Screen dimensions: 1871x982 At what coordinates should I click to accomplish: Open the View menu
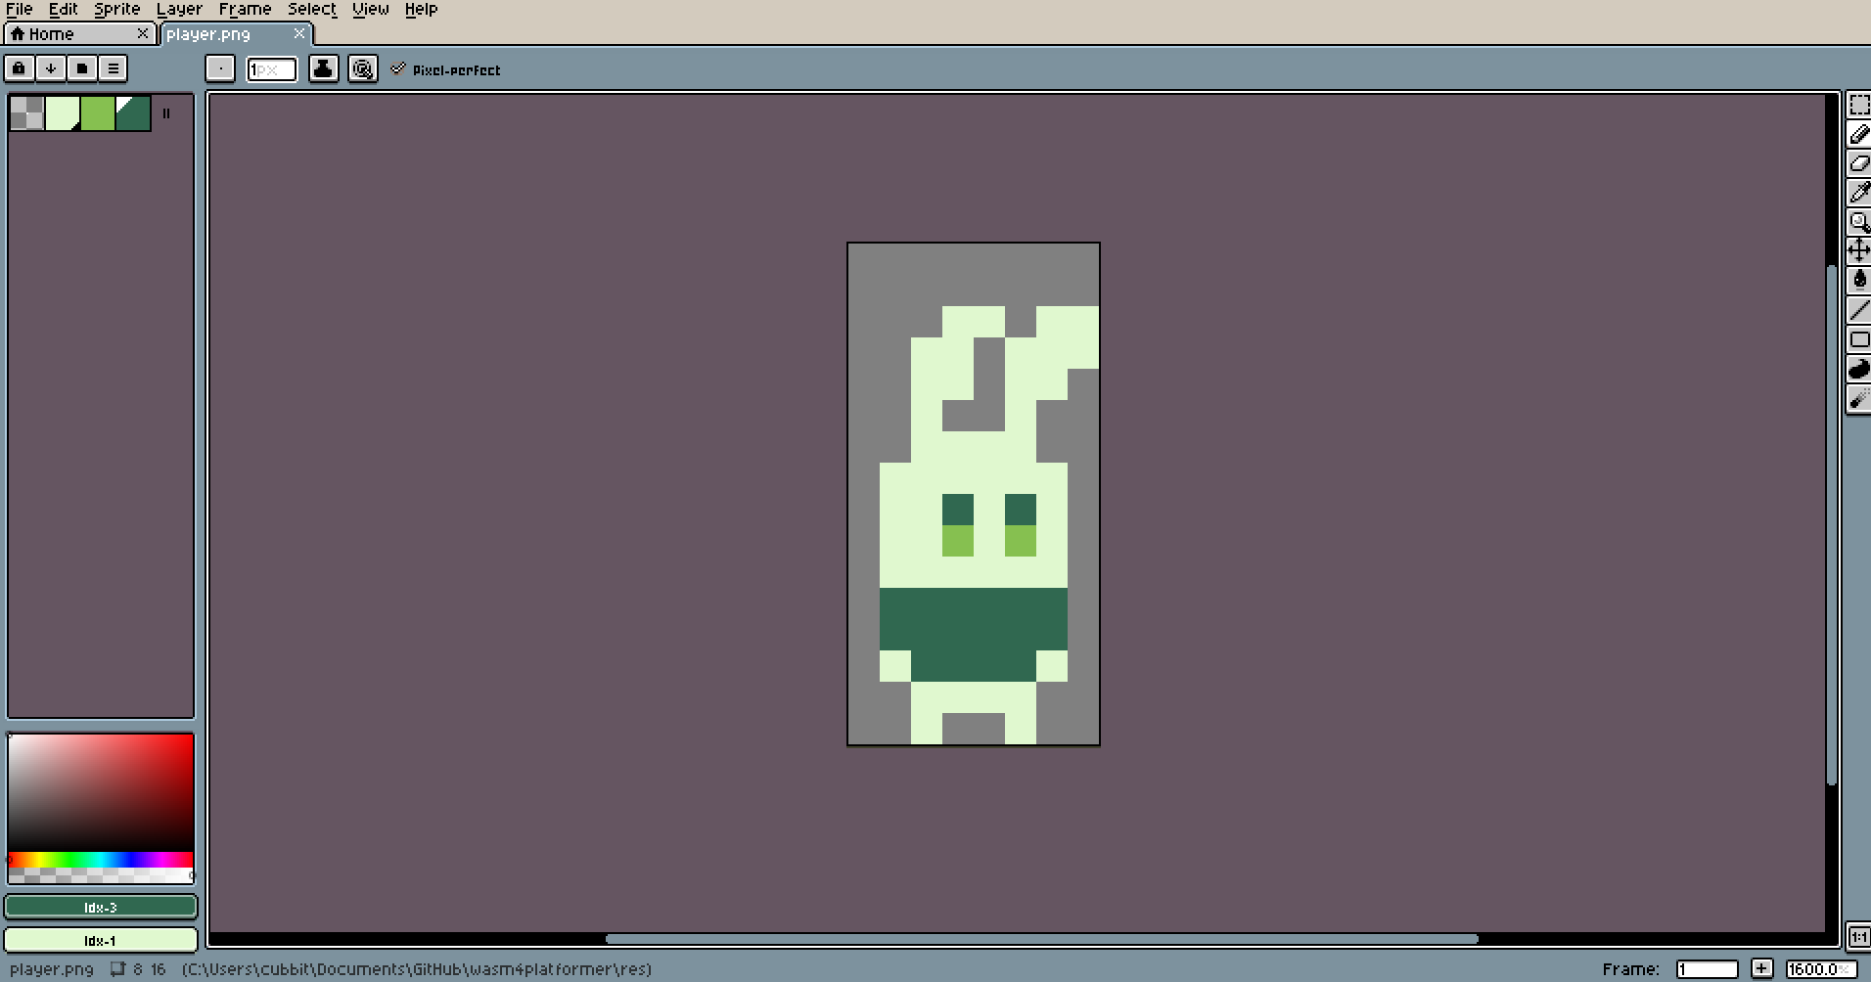click(371, 9)
